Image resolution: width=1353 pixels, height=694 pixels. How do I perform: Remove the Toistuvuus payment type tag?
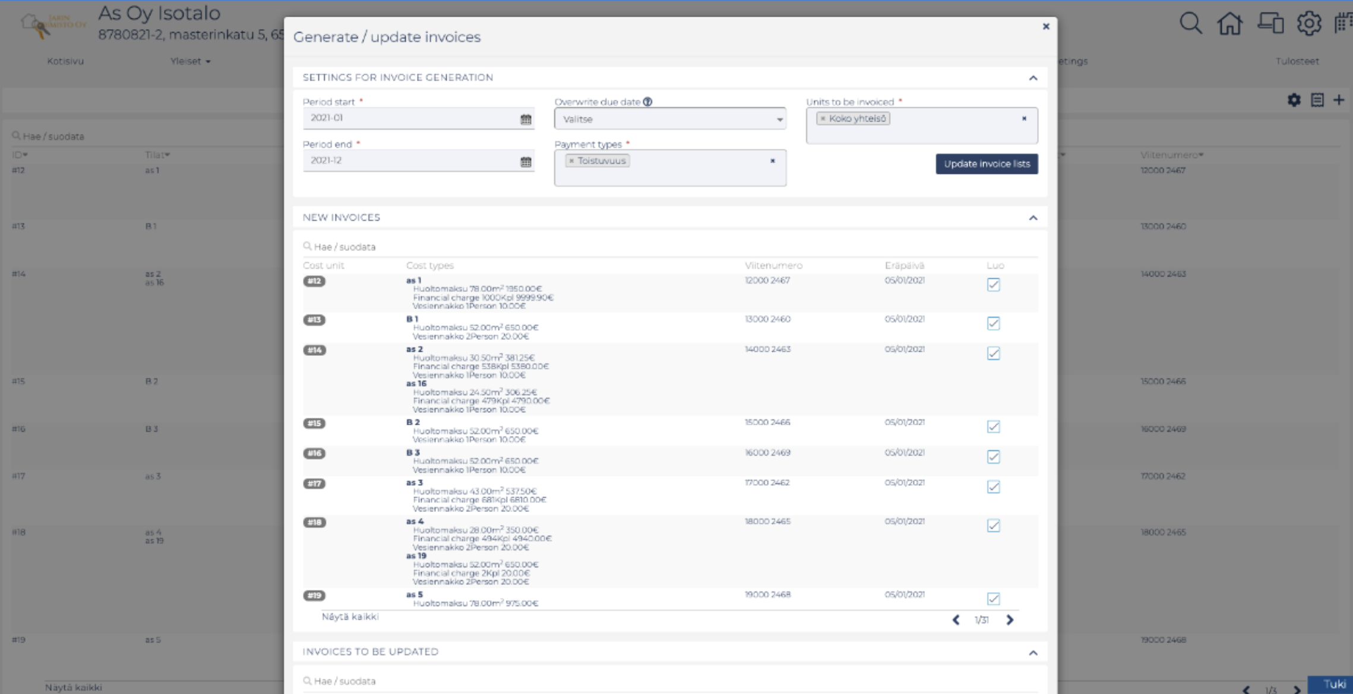click(571, 161)
